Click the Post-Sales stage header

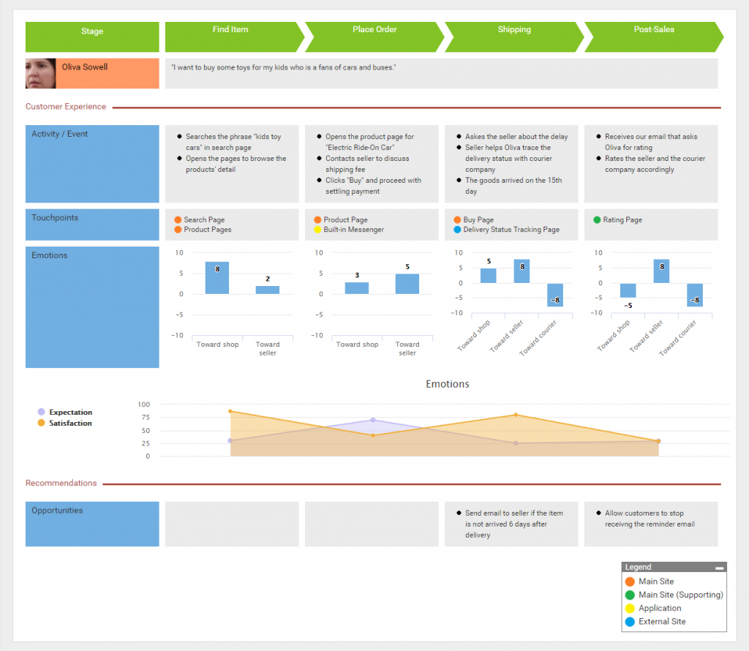(x=653, y=37)
